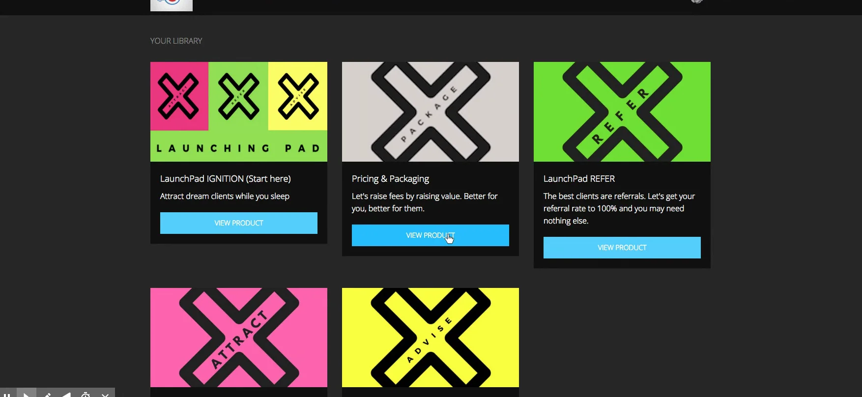Click the site logo in the header
Screen dimensions: 862x397
(171, 5)
